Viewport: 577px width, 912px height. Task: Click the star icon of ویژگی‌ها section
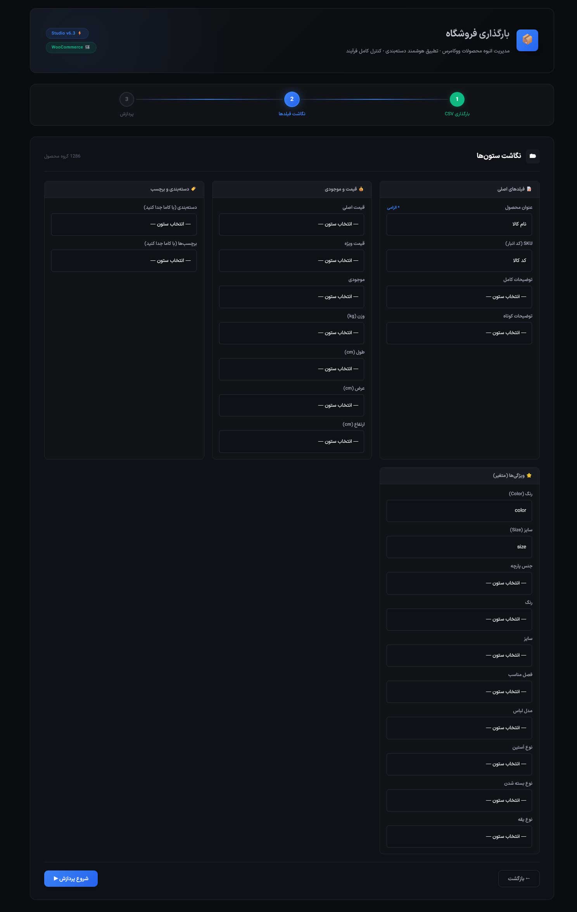tap(529, 475)
